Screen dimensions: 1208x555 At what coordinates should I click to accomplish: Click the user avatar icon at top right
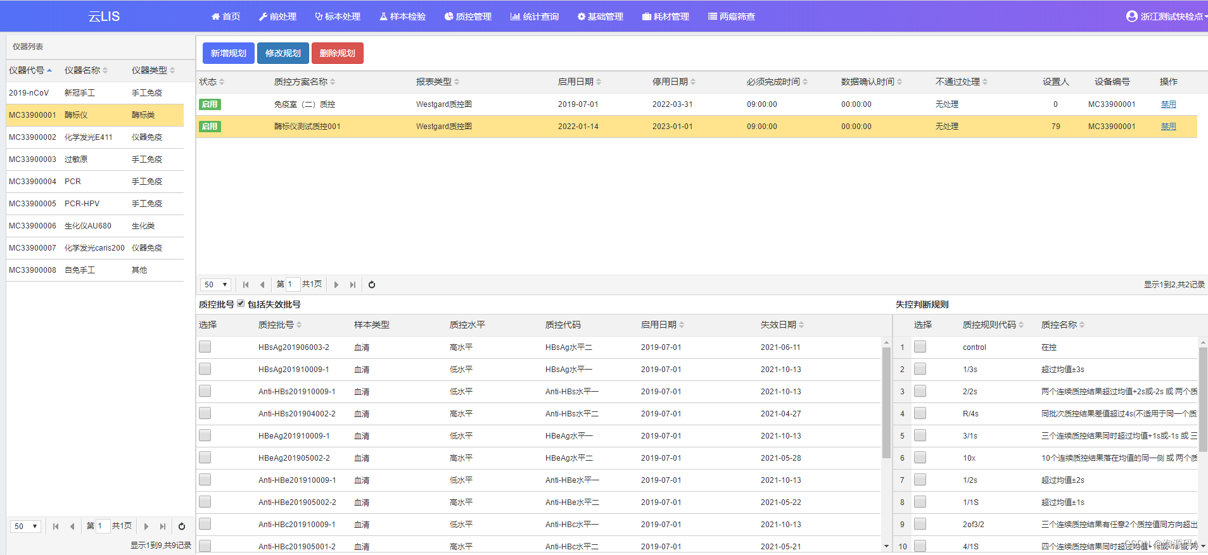1132,16
